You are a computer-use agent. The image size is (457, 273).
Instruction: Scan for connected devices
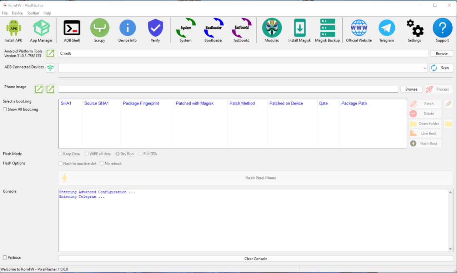click(441, 68)
